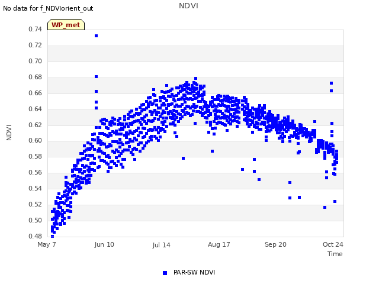This screenshot has height=284, width=379.
Task: Click the NDVI chart title
Action: point(188,6)
